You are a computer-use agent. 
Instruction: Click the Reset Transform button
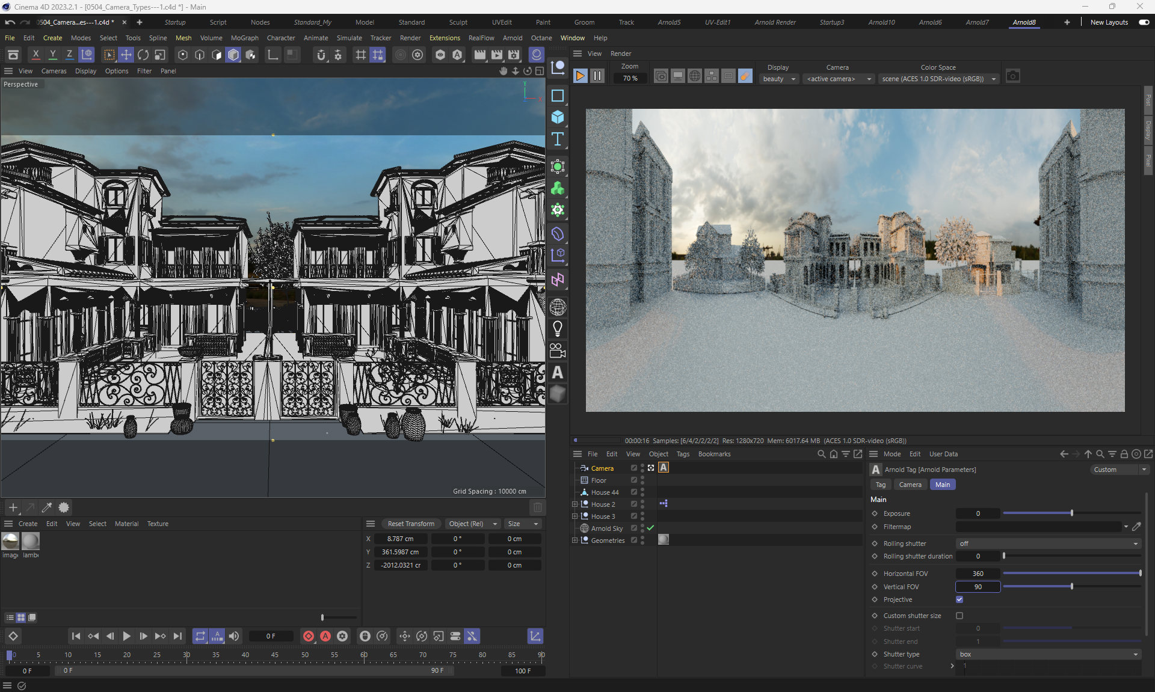click(x=411, y=524)
